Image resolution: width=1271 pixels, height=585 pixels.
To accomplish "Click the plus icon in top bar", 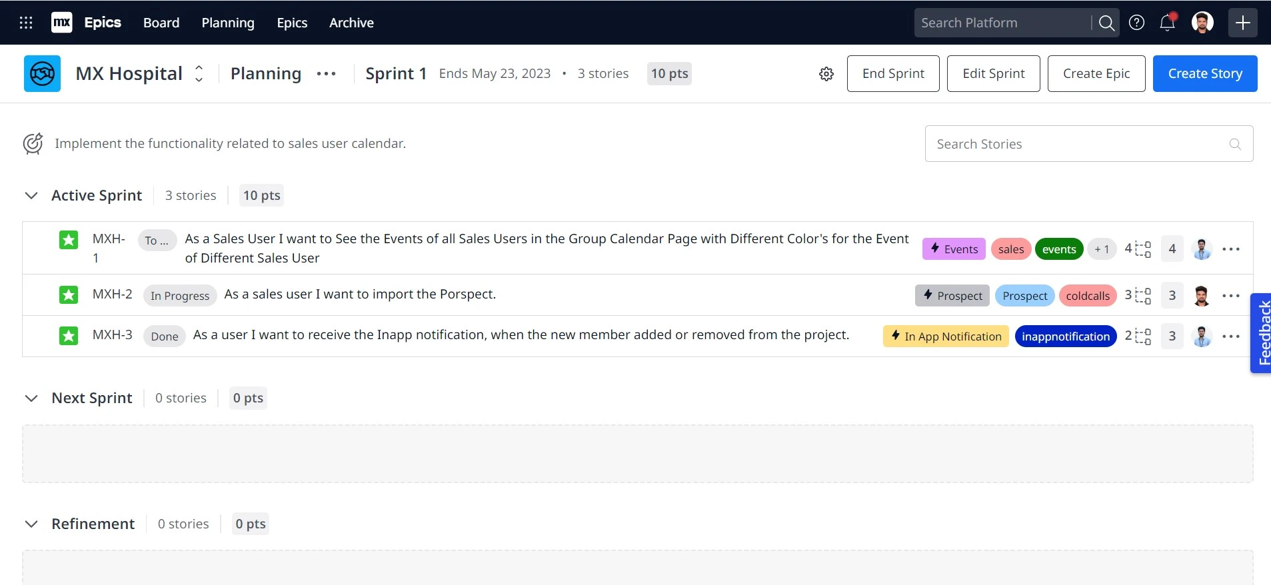I will click(x=1242, y=23).
